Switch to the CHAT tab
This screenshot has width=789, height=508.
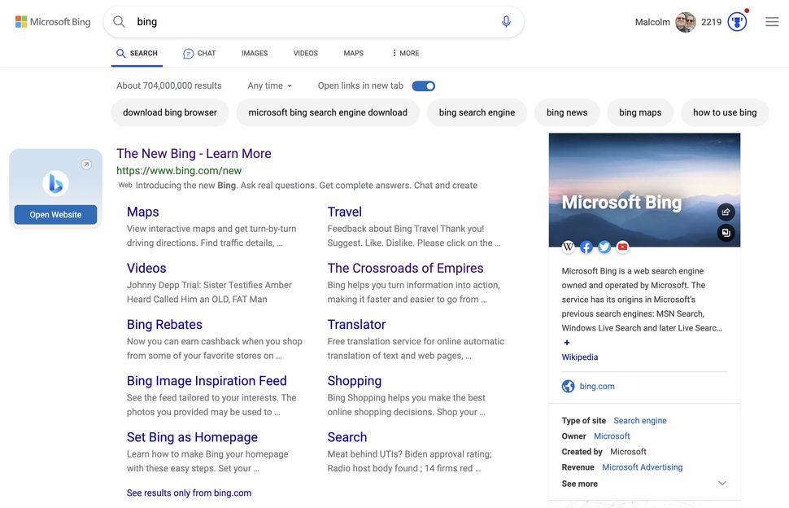tap(199, 54)
